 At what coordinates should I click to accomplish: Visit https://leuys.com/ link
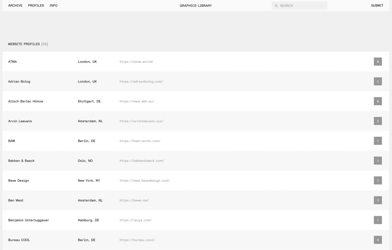click(x=136, y=220)
